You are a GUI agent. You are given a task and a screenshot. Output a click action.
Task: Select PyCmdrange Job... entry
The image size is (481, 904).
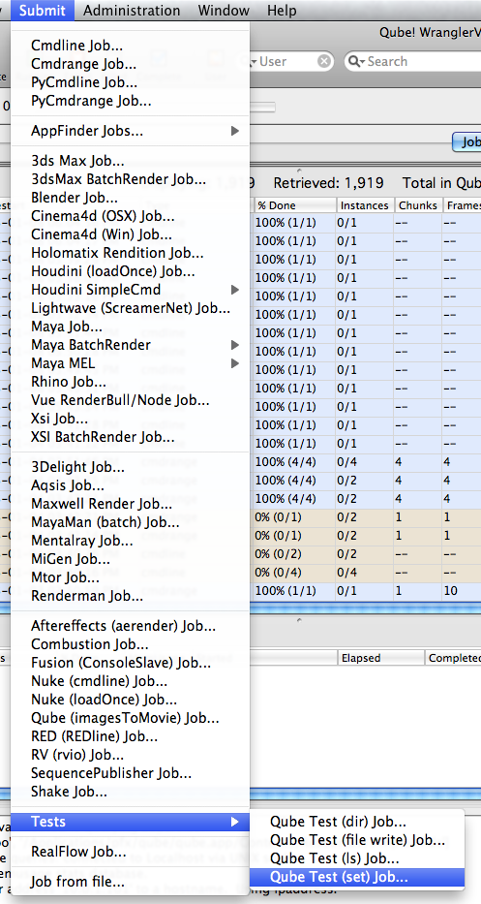pos(131,101)
